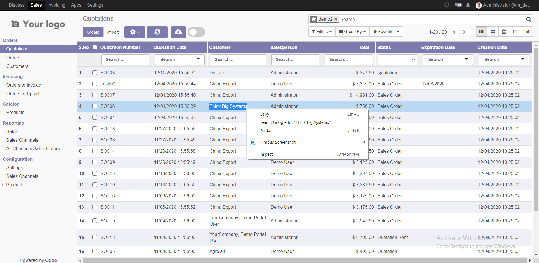Image resolution: width=539 pixels, height=263 pixels.
Task: Select Inspect in the context menu
Action: tap(266, 154)
